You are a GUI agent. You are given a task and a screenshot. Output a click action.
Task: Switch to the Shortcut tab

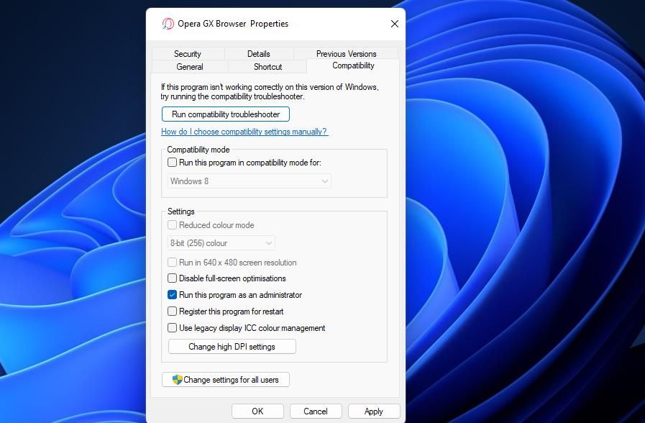267,67
